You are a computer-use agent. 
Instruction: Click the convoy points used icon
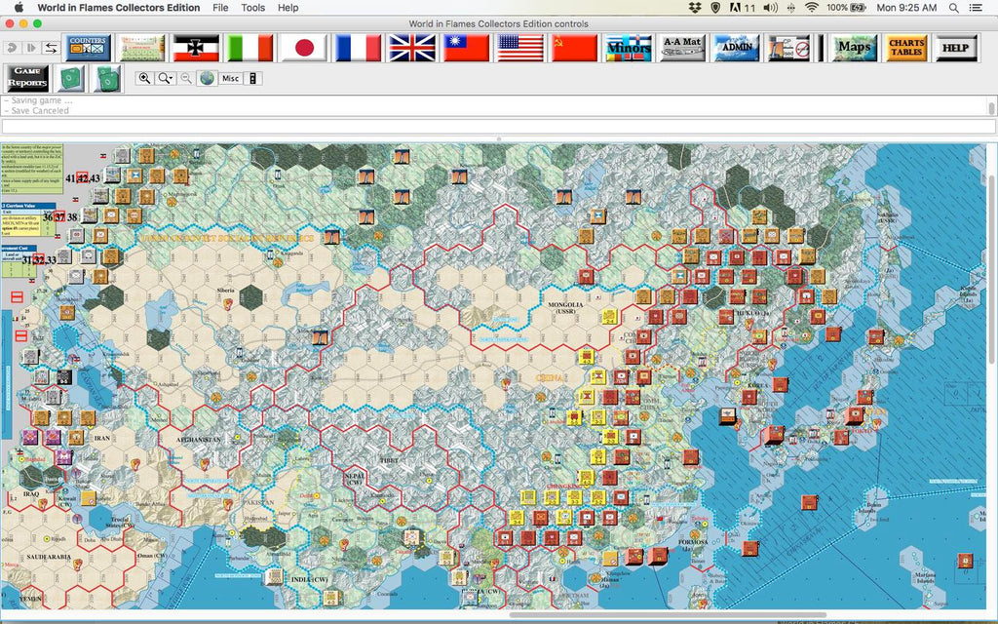pyautogui.click(x=789, y=48)
